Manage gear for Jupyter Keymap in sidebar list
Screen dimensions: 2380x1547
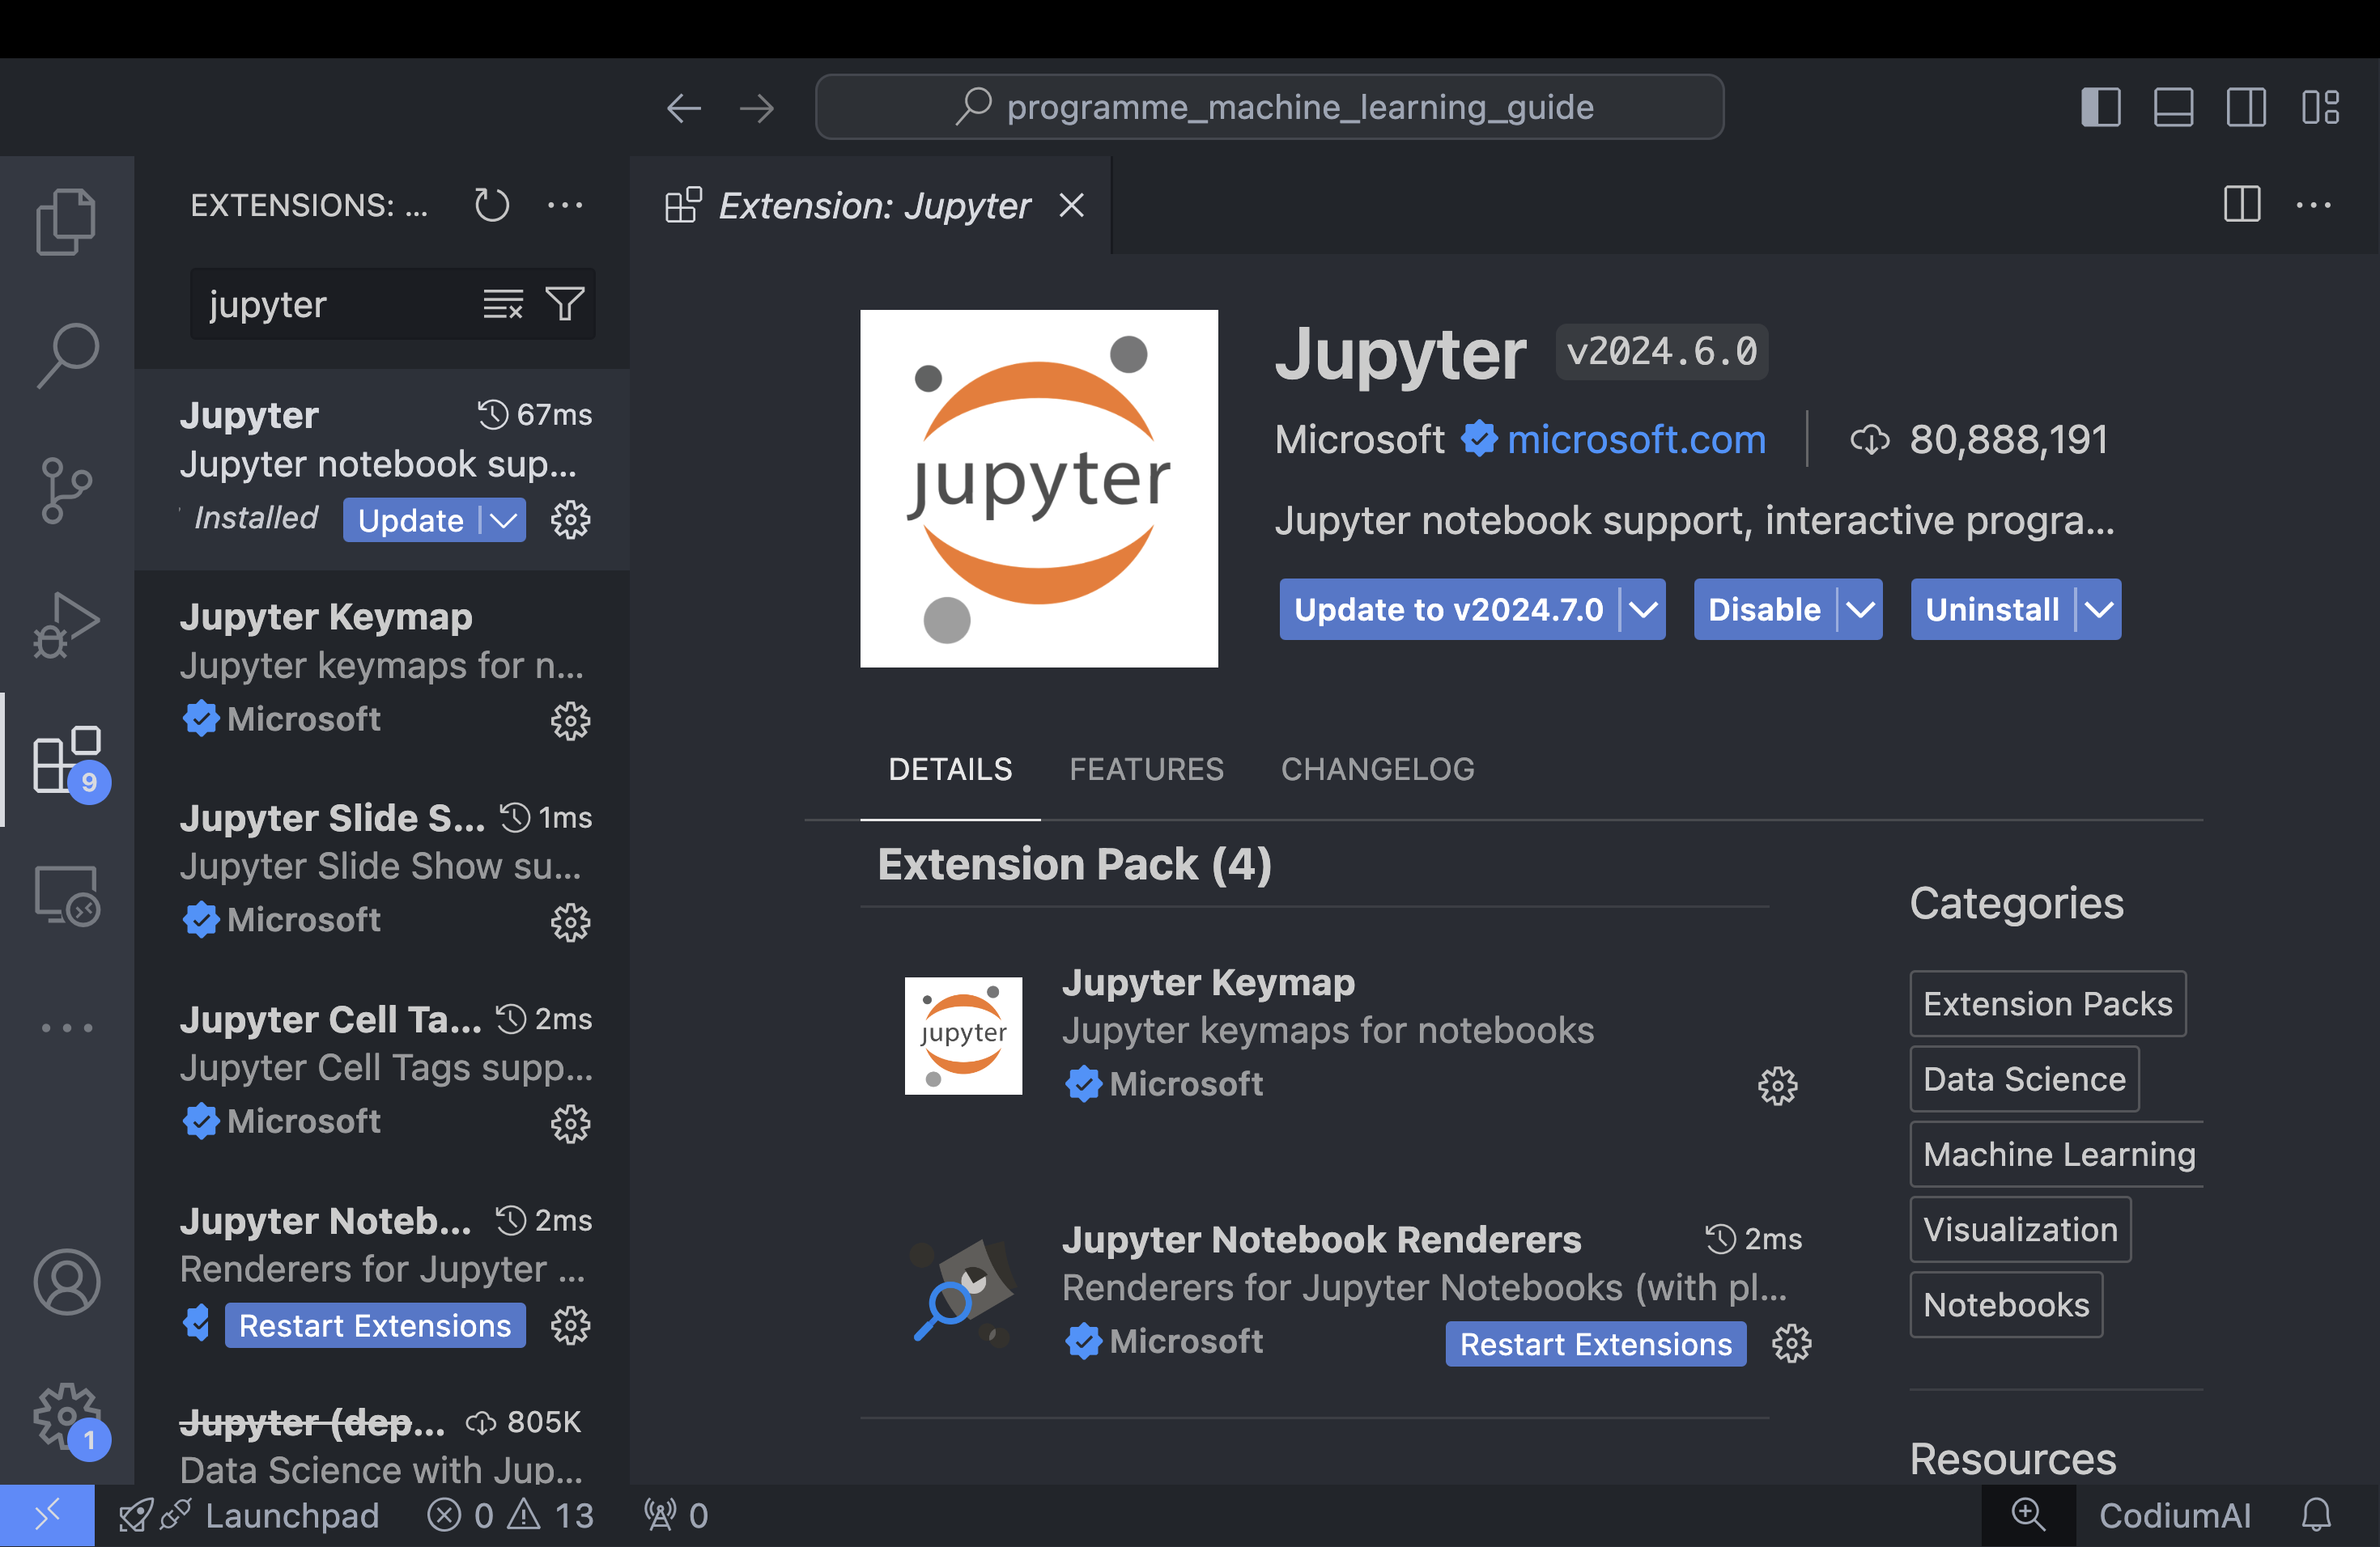click(x=570, y=721)
